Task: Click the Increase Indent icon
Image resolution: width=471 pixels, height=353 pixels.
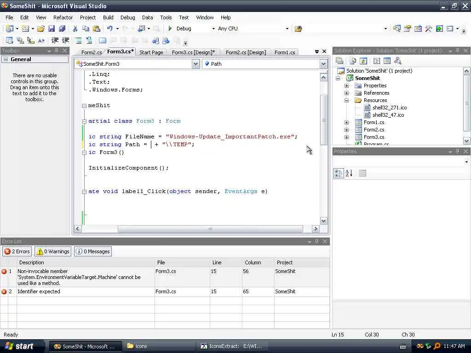Action: (65, 40)
